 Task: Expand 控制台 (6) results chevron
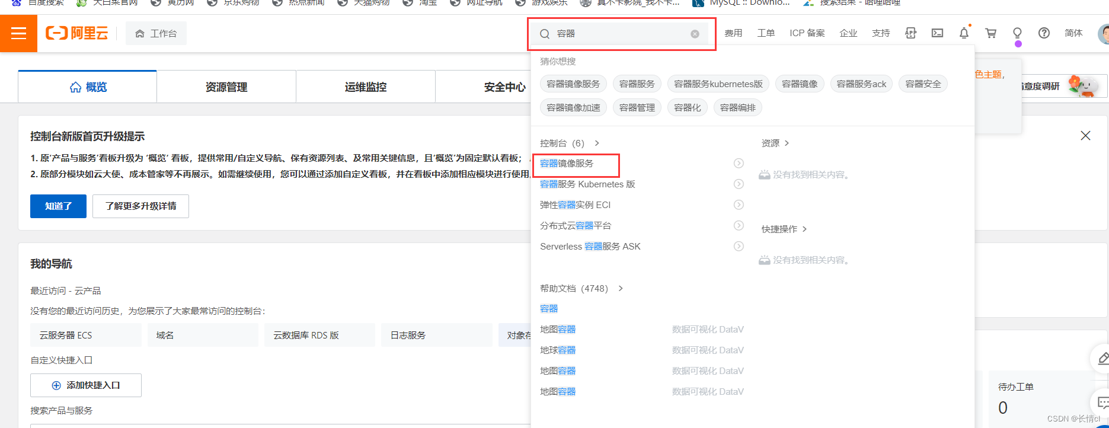pyautogui.click(x=597, y=143)
